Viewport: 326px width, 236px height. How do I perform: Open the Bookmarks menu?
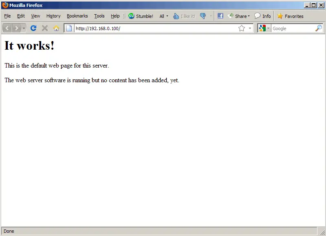coord(77,16)
